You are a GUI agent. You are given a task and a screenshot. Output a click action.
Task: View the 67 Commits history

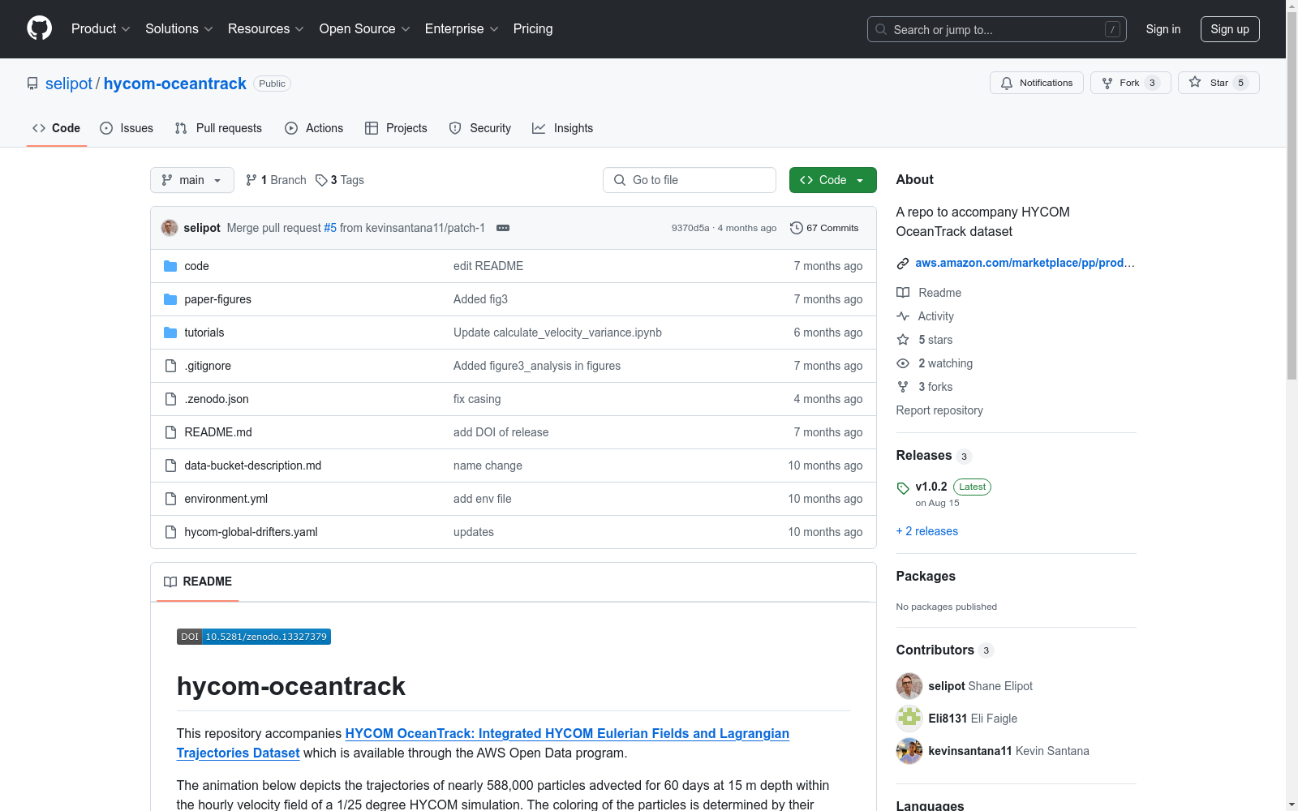(x=824, y=228)
